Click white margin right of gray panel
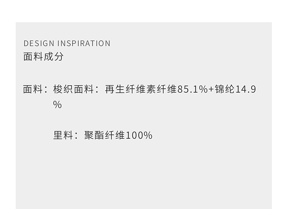Viewport: 288px width, 209px height. point(280,115)
